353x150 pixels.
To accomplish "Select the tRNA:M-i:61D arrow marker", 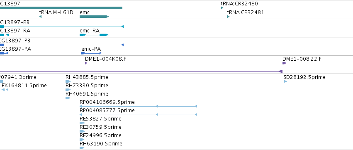I will (x=40, y=17).
